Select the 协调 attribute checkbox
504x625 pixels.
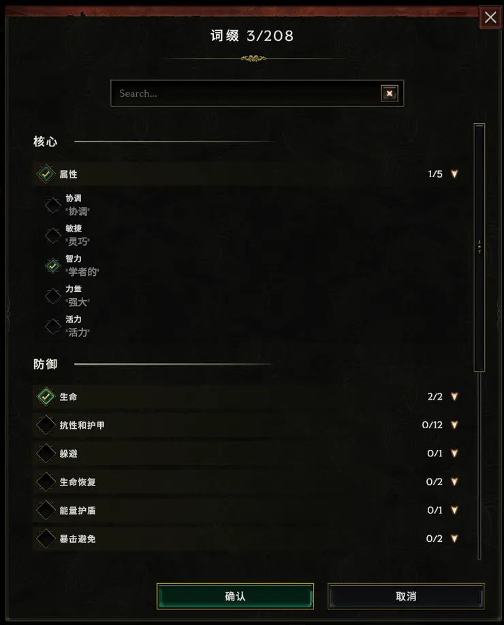[52, 205]
